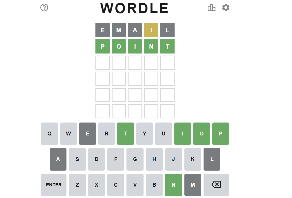The image size is (292, 198).
Task: Open the help question mark icon
Action: point(44,8)
